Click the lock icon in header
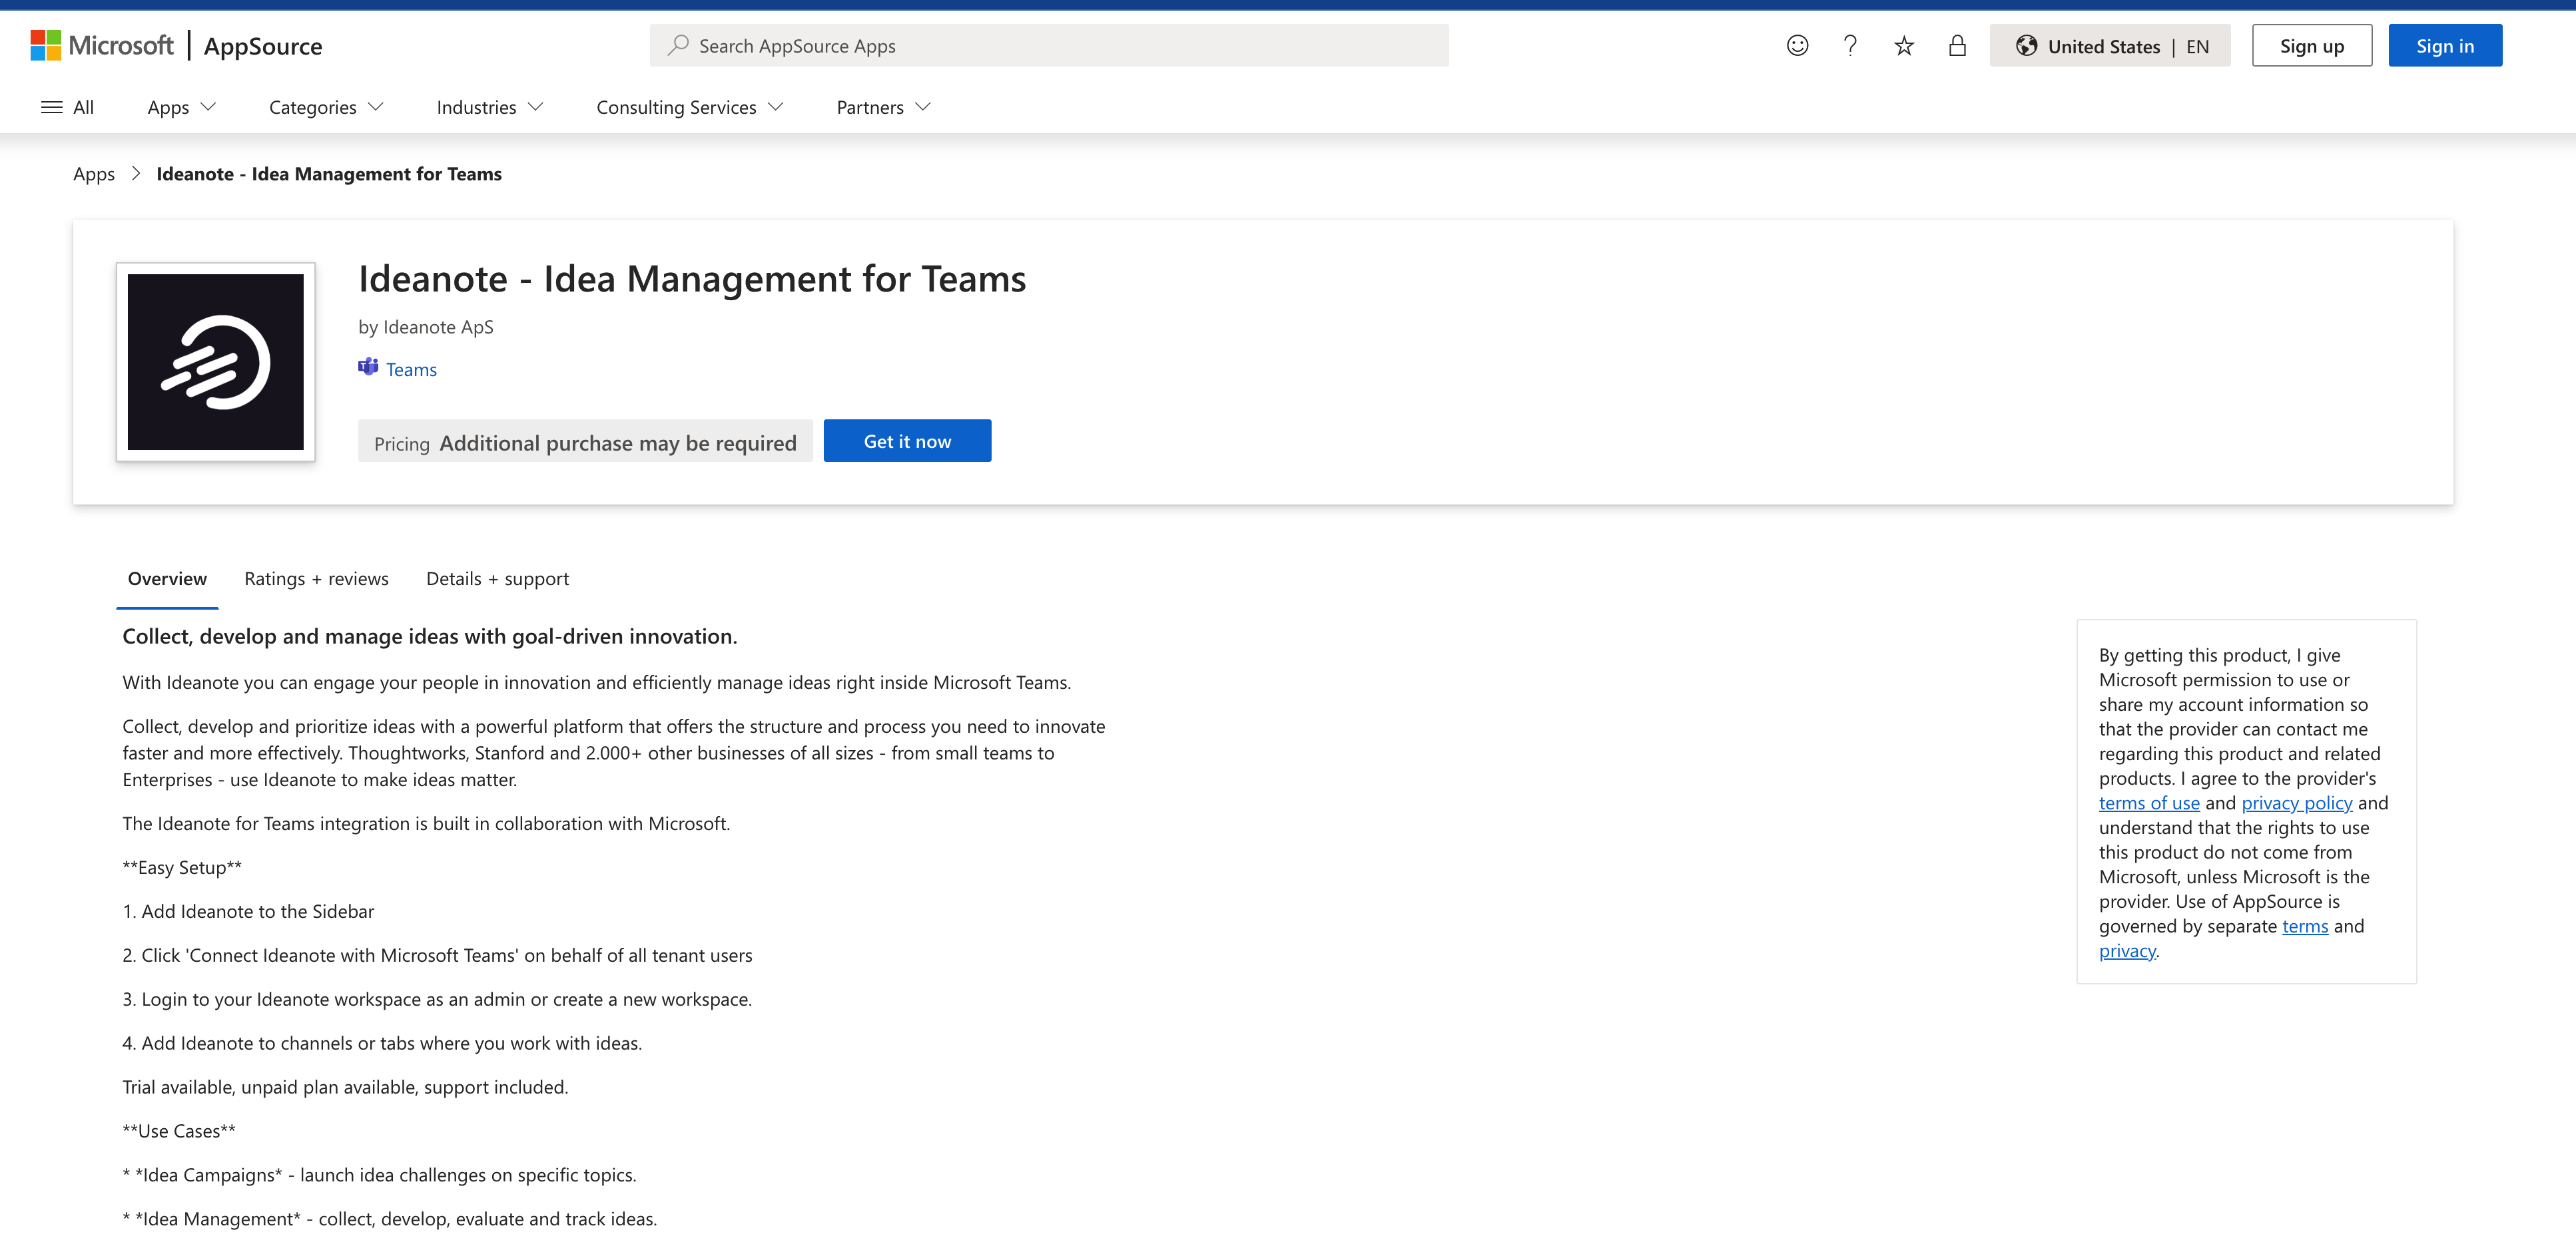The height and width of the screenshot is (1234, 2576). click(x=1957, y=46)
